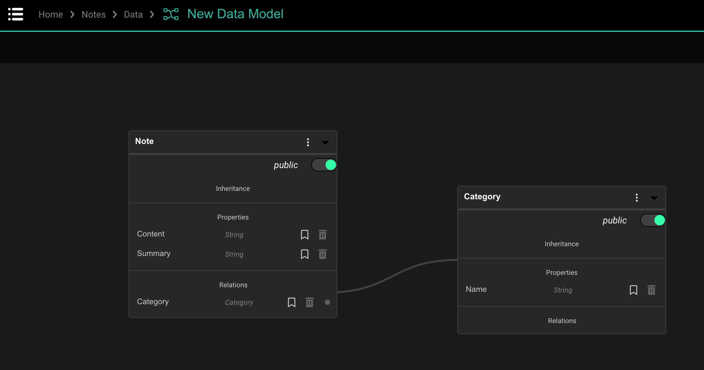The image size is (704, 370).
Task: Toggle public switch on Category entity
Action: tap(653, 220)
